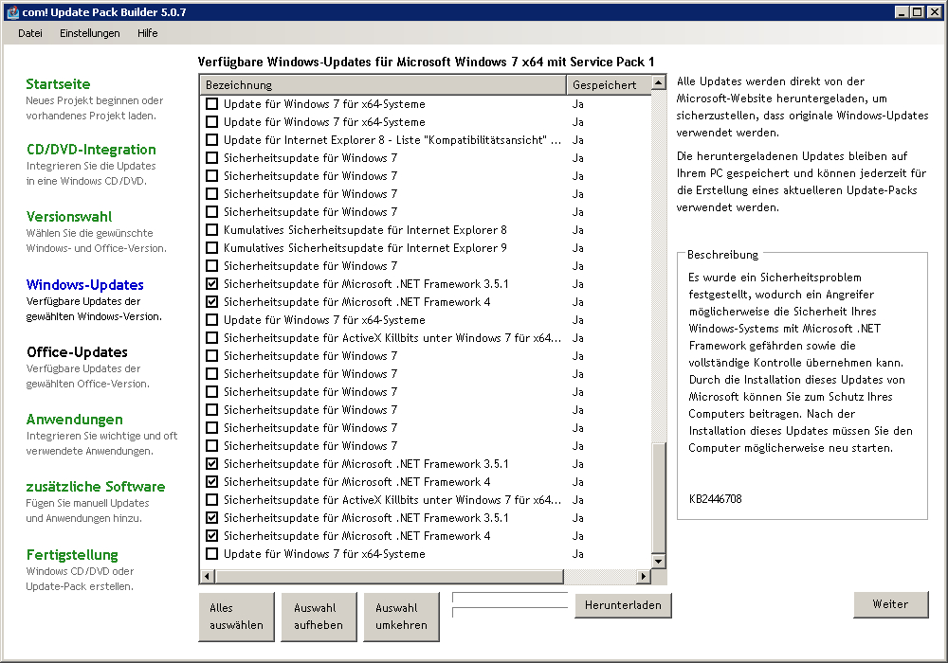Screen dimensions: 948x663
Task: Open the Datei menu
Action: (x=30, y=33)
